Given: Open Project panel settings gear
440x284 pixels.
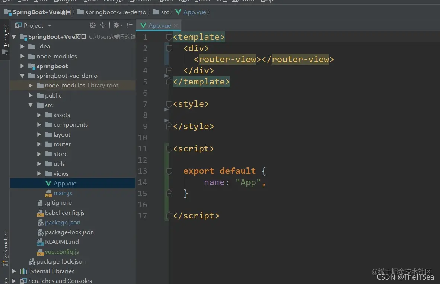Looking at the screenshot, I should 117,26.
